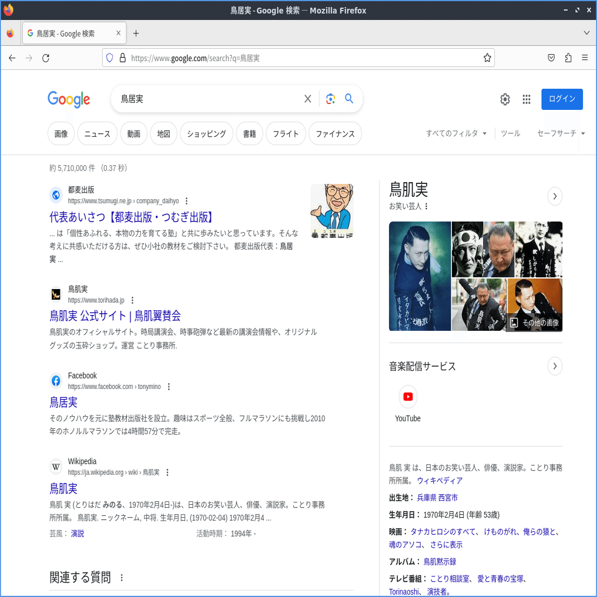Click the けものがれ、俺らの猿と movie link
This screenshot has width=597, height=597.
tap(518, 532)
